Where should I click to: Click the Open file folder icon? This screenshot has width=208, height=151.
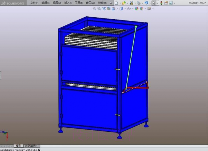point(124,3)
